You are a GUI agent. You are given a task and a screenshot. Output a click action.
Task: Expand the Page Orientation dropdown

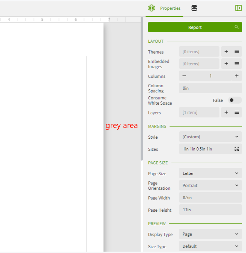point(210,186)
